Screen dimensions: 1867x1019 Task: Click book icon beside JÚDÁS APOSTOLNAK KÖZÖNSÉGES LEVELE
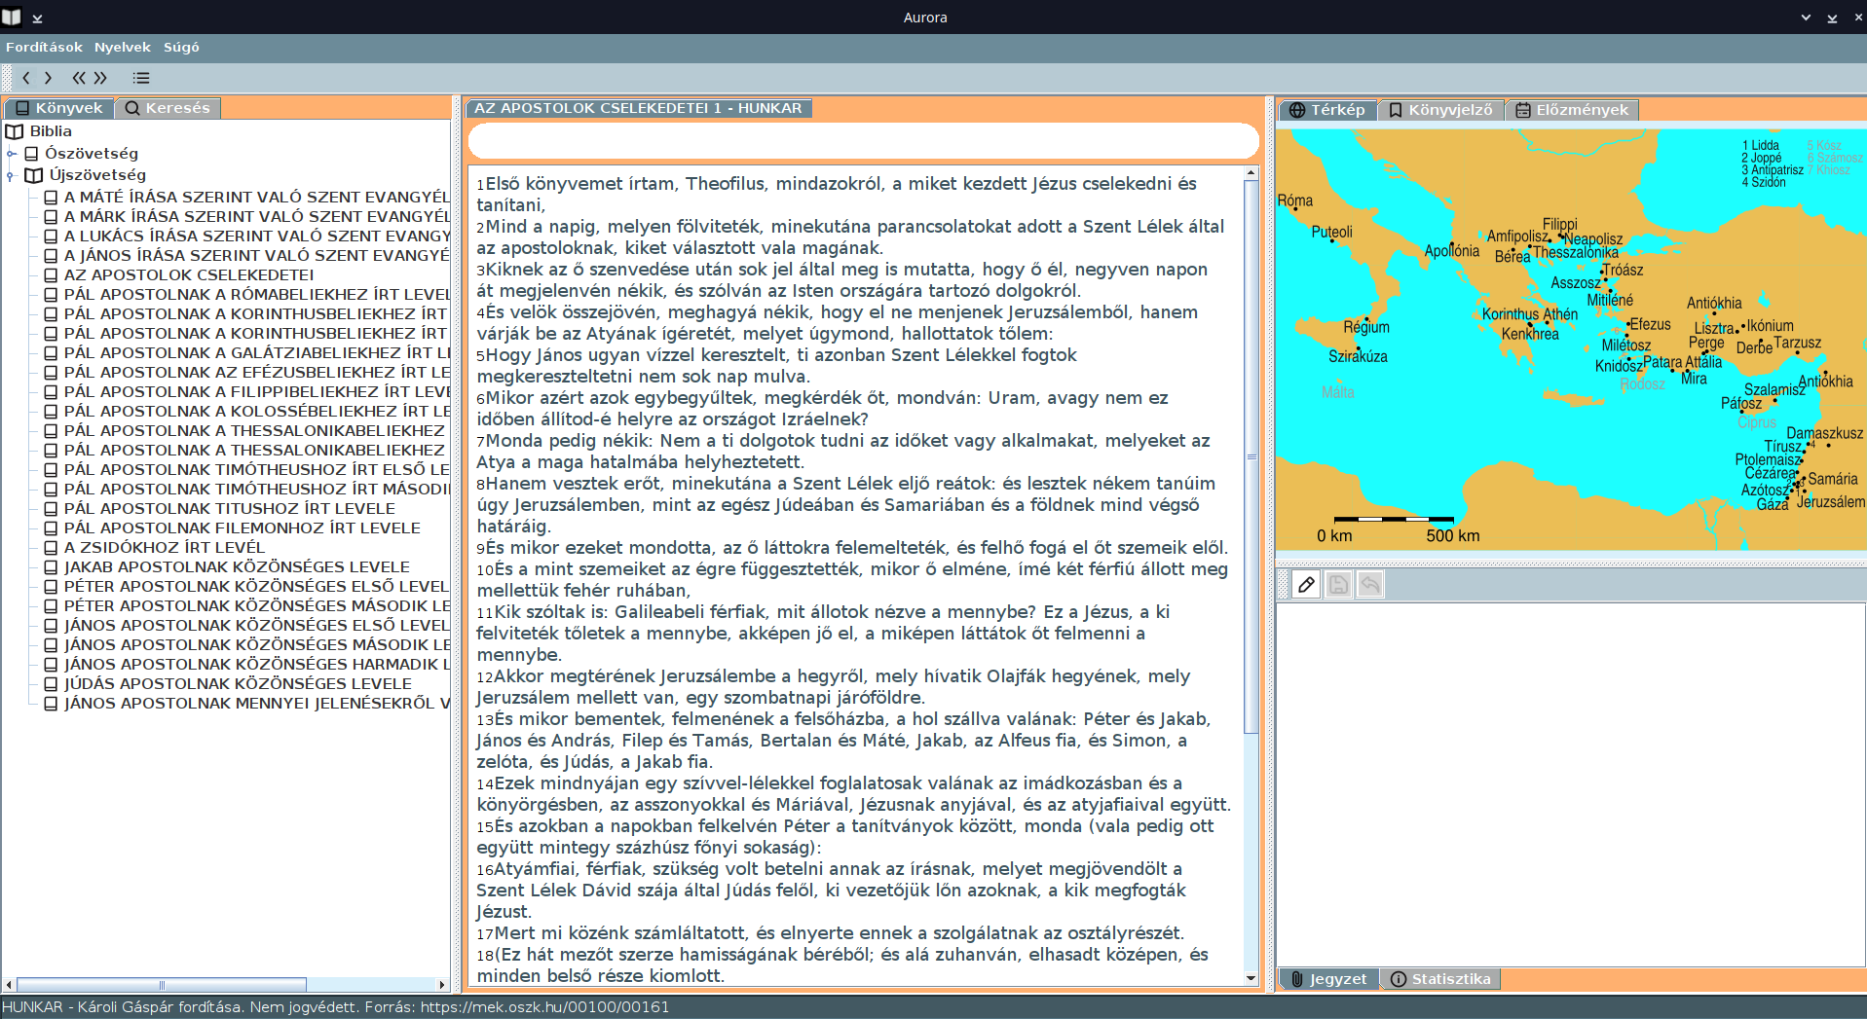52,684
